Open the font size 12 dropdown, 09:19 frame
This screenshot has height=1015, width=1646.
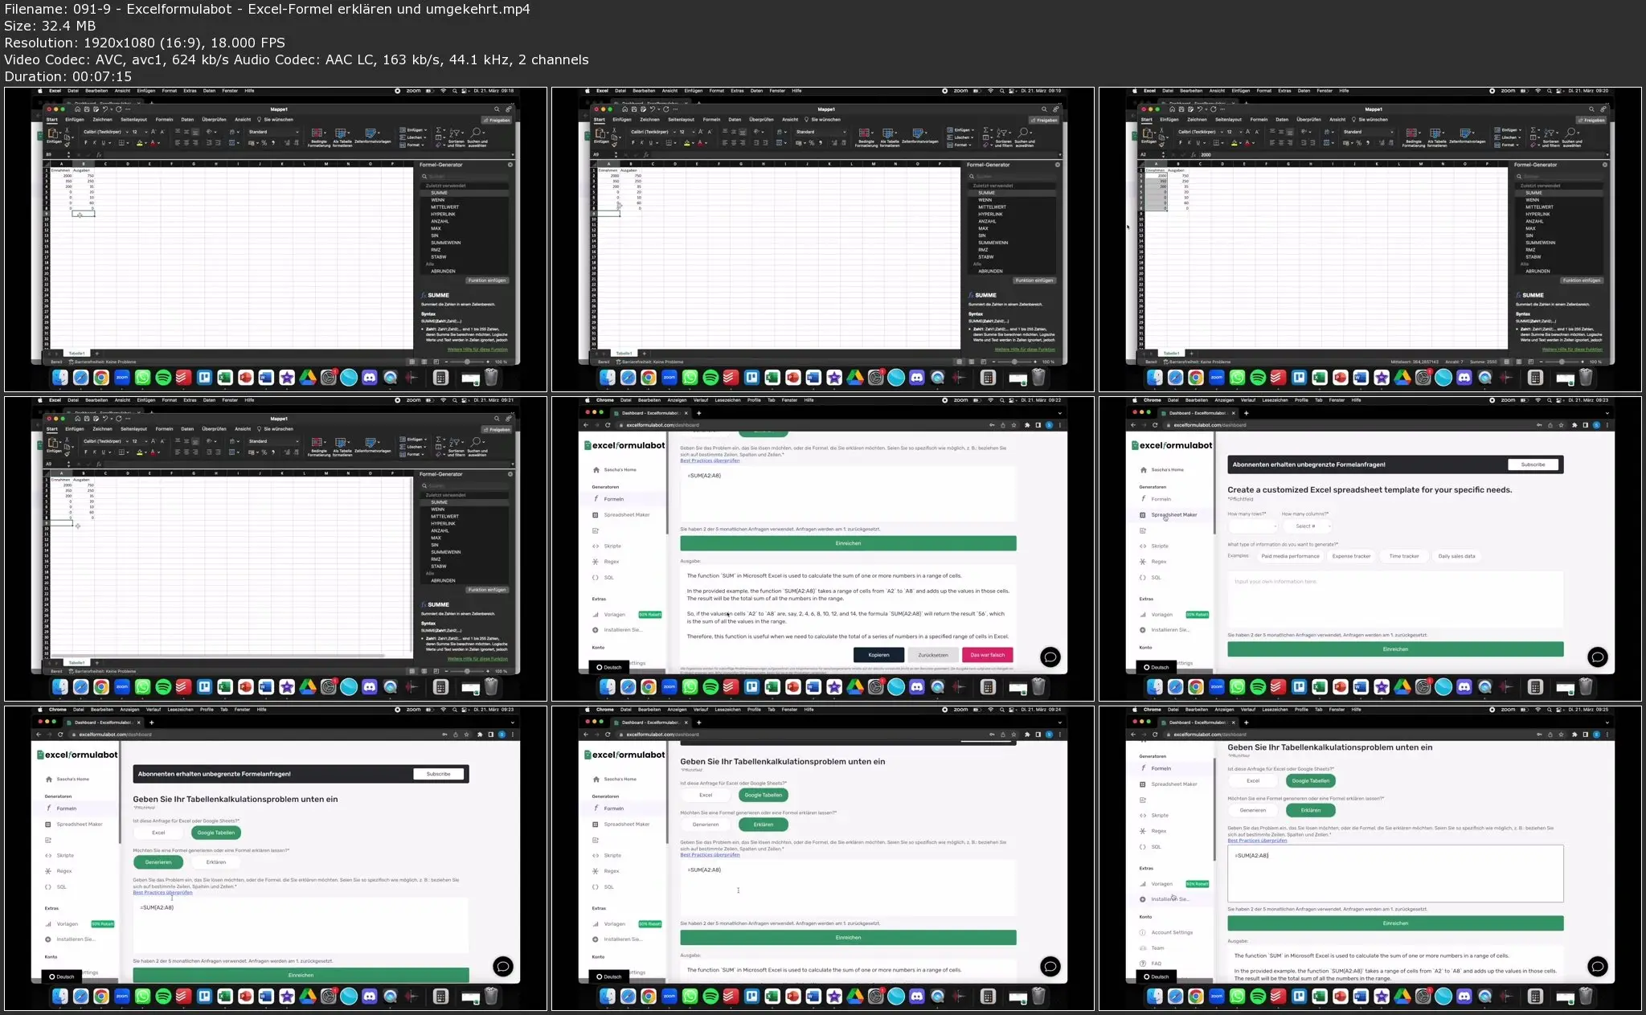[x=686, y=132]
